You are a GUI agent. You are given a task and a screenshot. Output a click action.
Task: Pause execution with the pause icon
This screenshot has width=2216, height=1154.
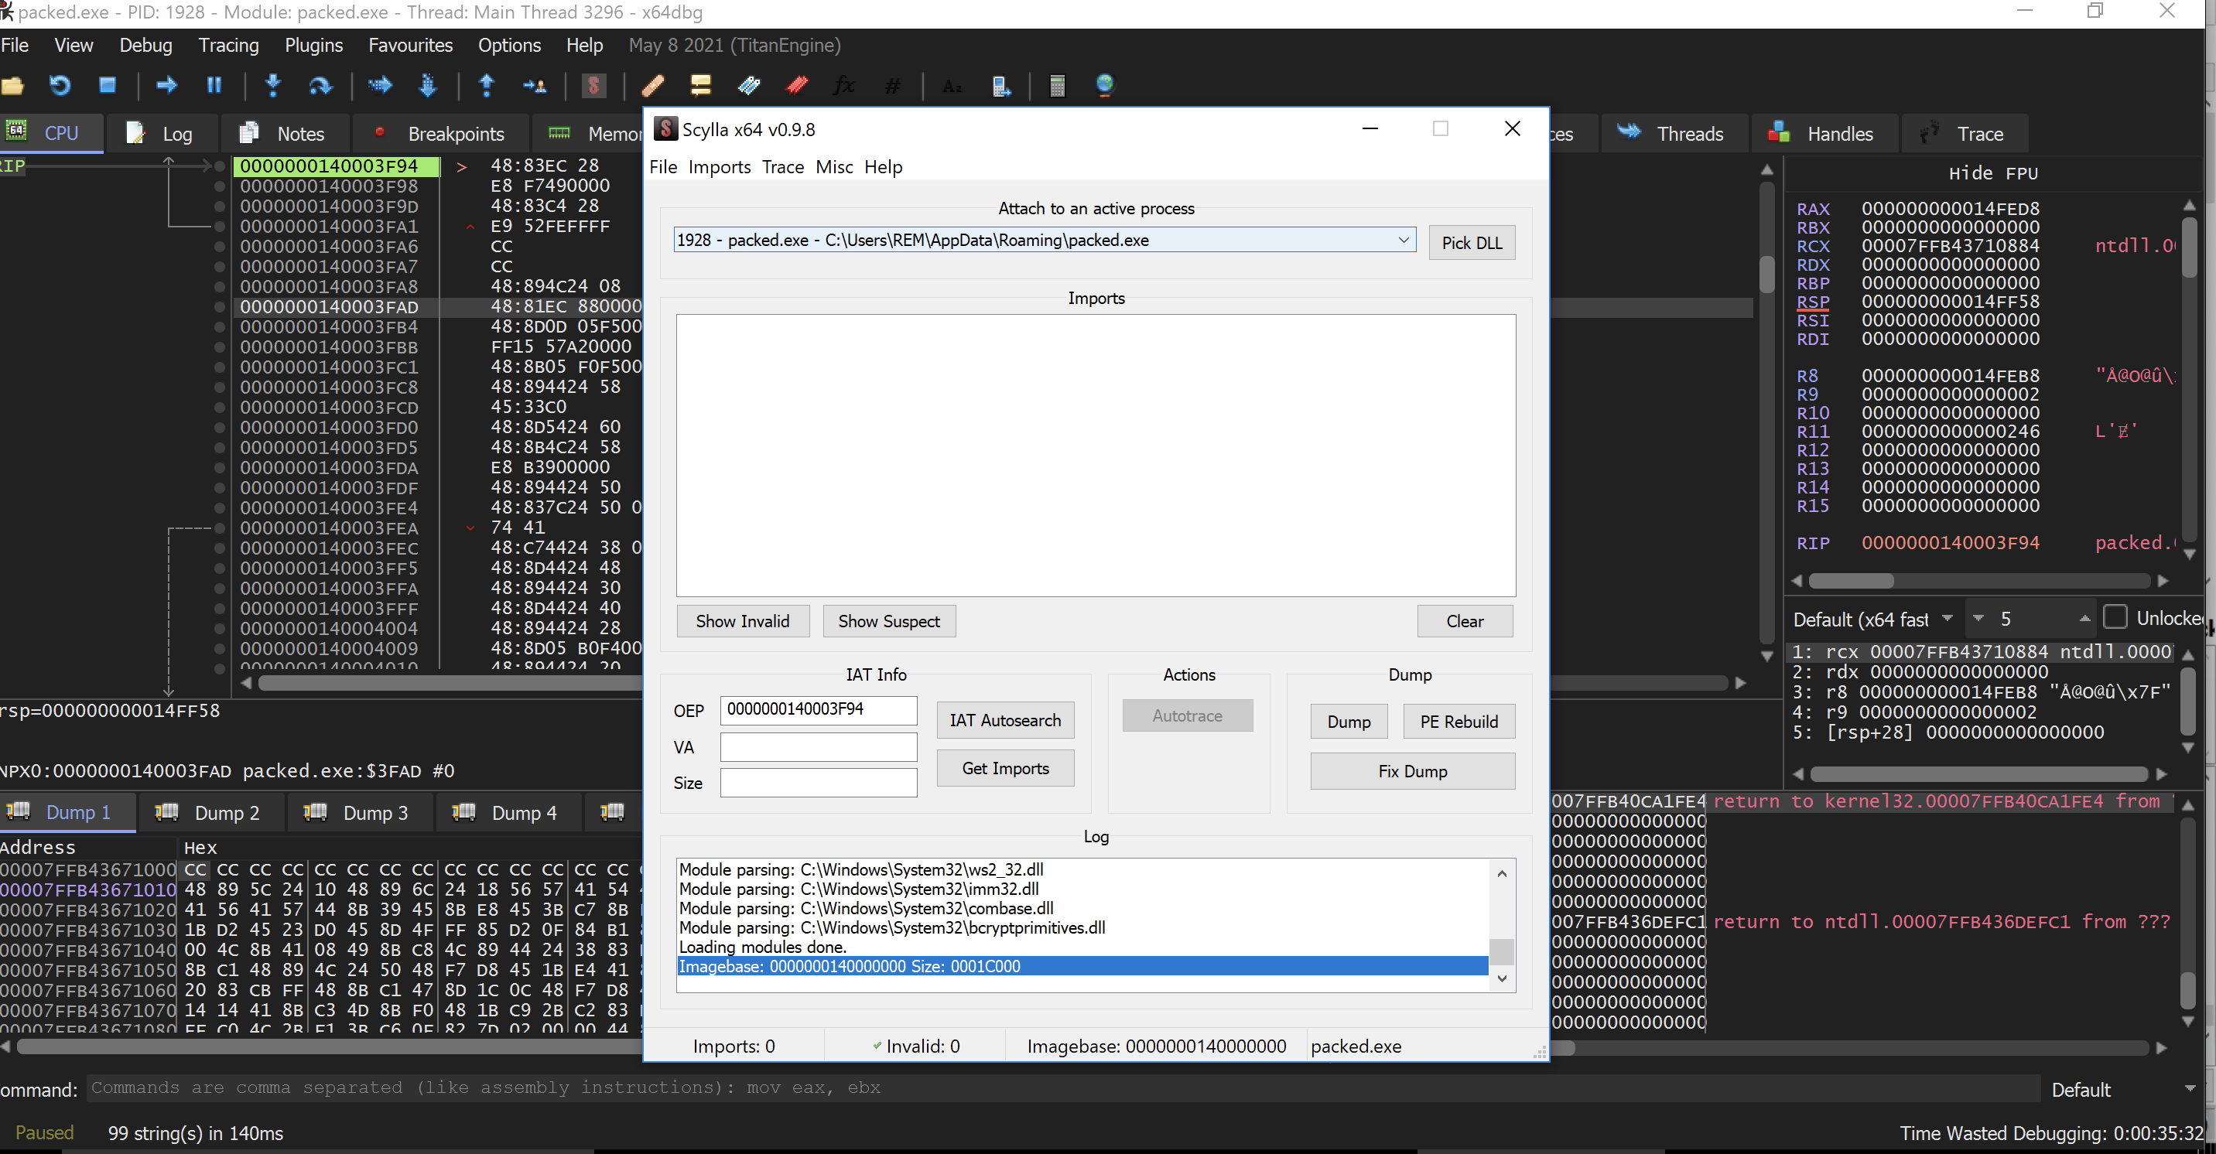[214, 85]
